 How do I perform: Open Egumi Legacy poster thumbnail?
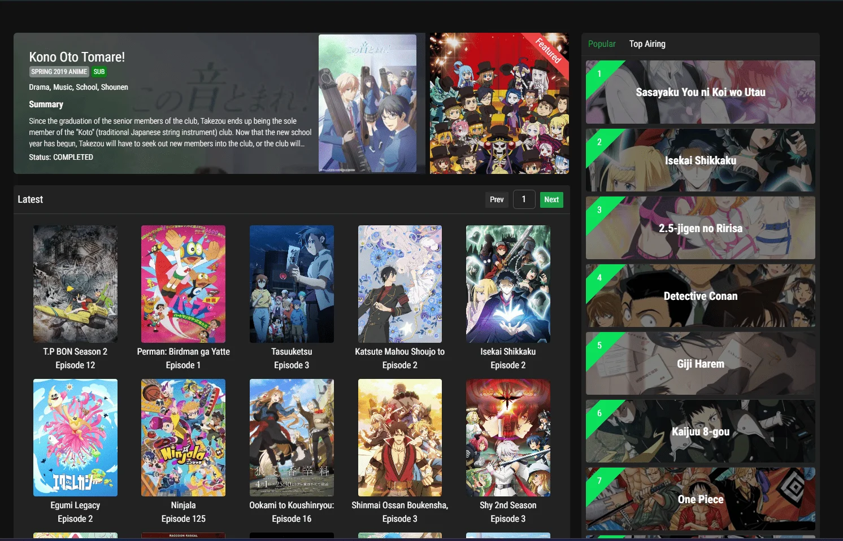[75, 438]
